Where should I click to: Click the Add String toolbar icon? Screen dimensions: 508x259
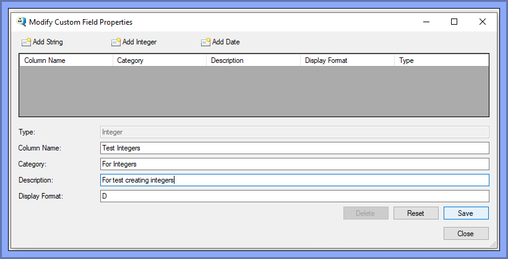[26, 42]
